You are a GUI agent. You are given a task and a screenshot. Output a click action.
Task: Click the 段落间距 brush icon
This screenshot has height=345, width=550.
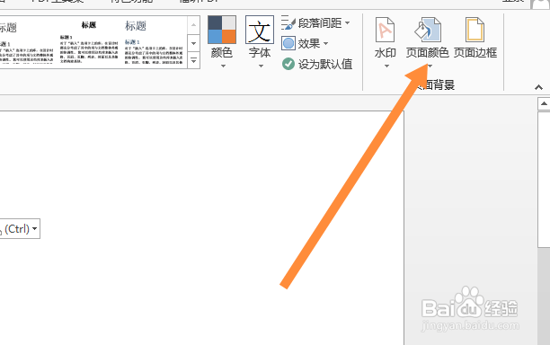pos(288,22)
